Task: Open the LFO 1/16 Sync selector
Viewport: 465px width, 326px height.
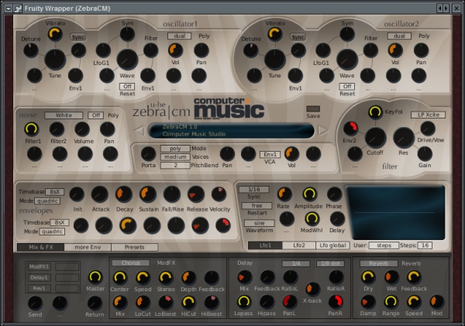Action: click(x=254, y=190)
